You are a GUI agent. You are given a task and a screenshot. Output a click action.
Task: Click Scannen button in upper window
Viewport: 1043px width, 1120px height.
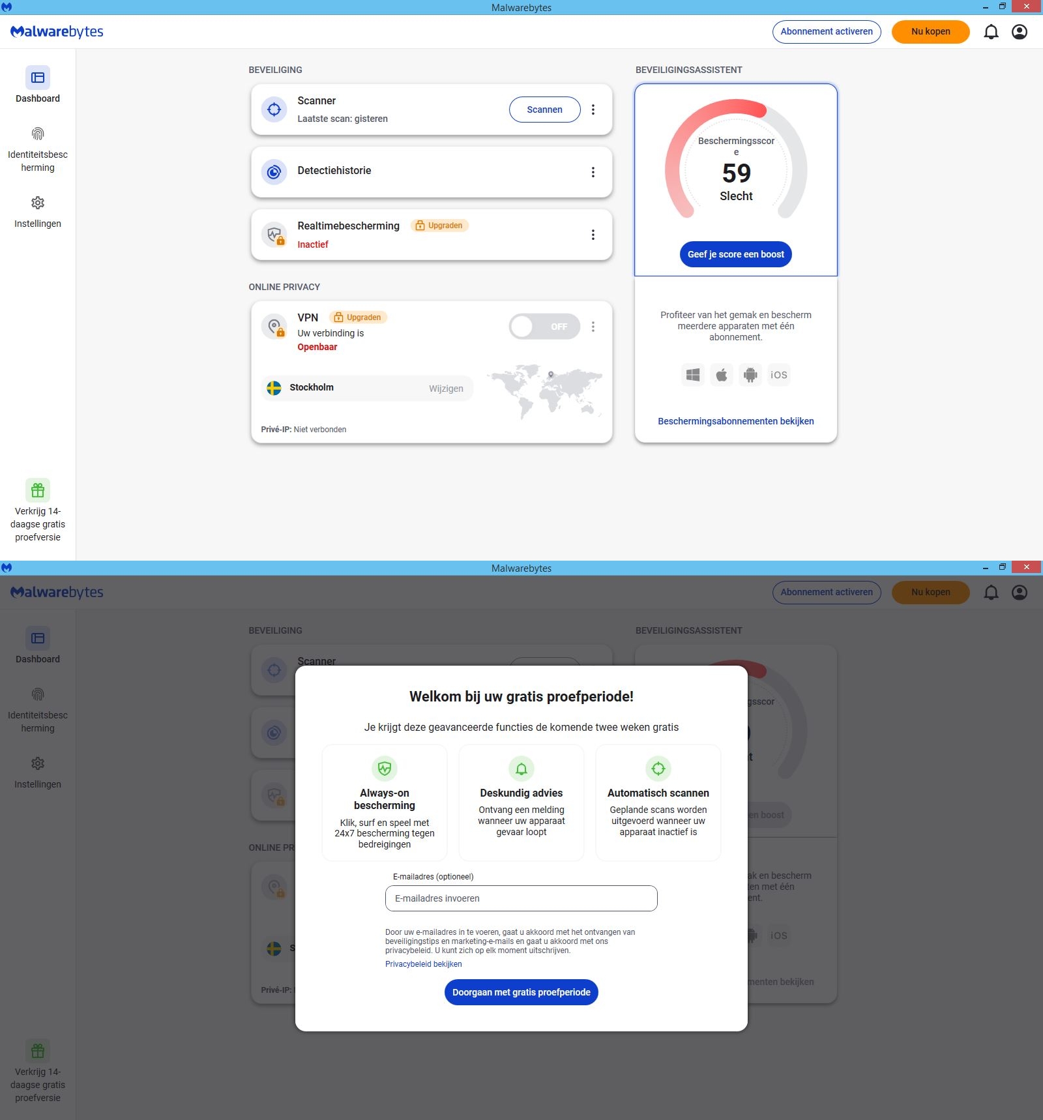pos(545,110)
